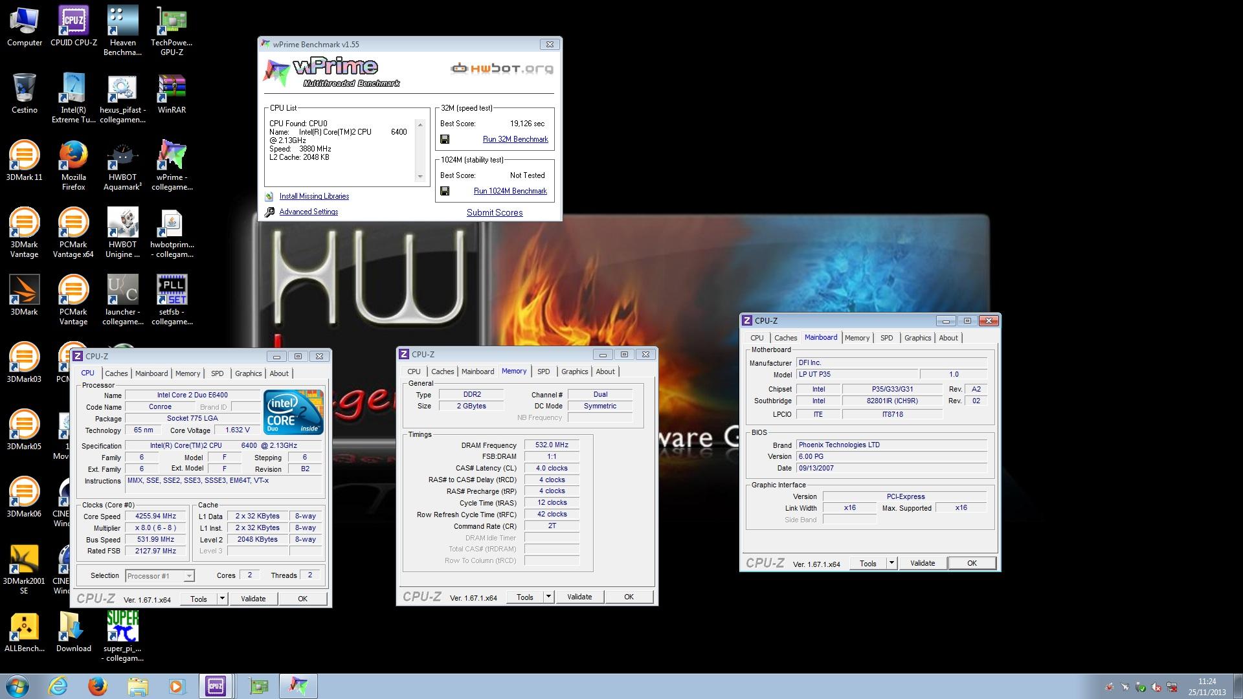
Task: Open About tab in middle CPU-Z window
Action: 605,372
